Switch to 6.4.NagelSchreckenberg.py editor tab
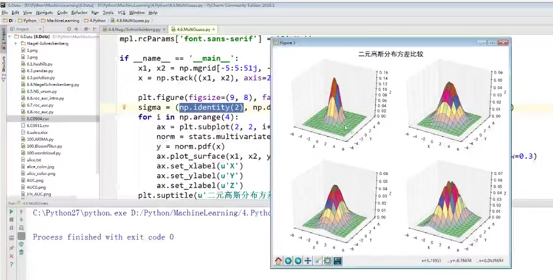This screenshot has height=280, width=553. [134, 30]
